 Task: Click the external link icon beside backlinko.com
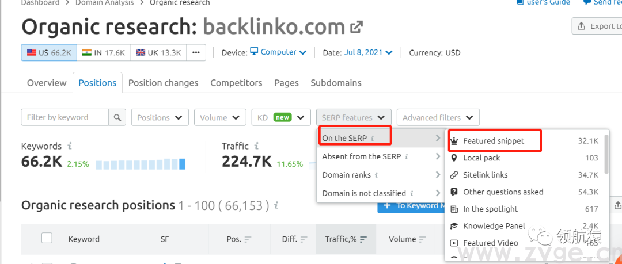point(357,26)
